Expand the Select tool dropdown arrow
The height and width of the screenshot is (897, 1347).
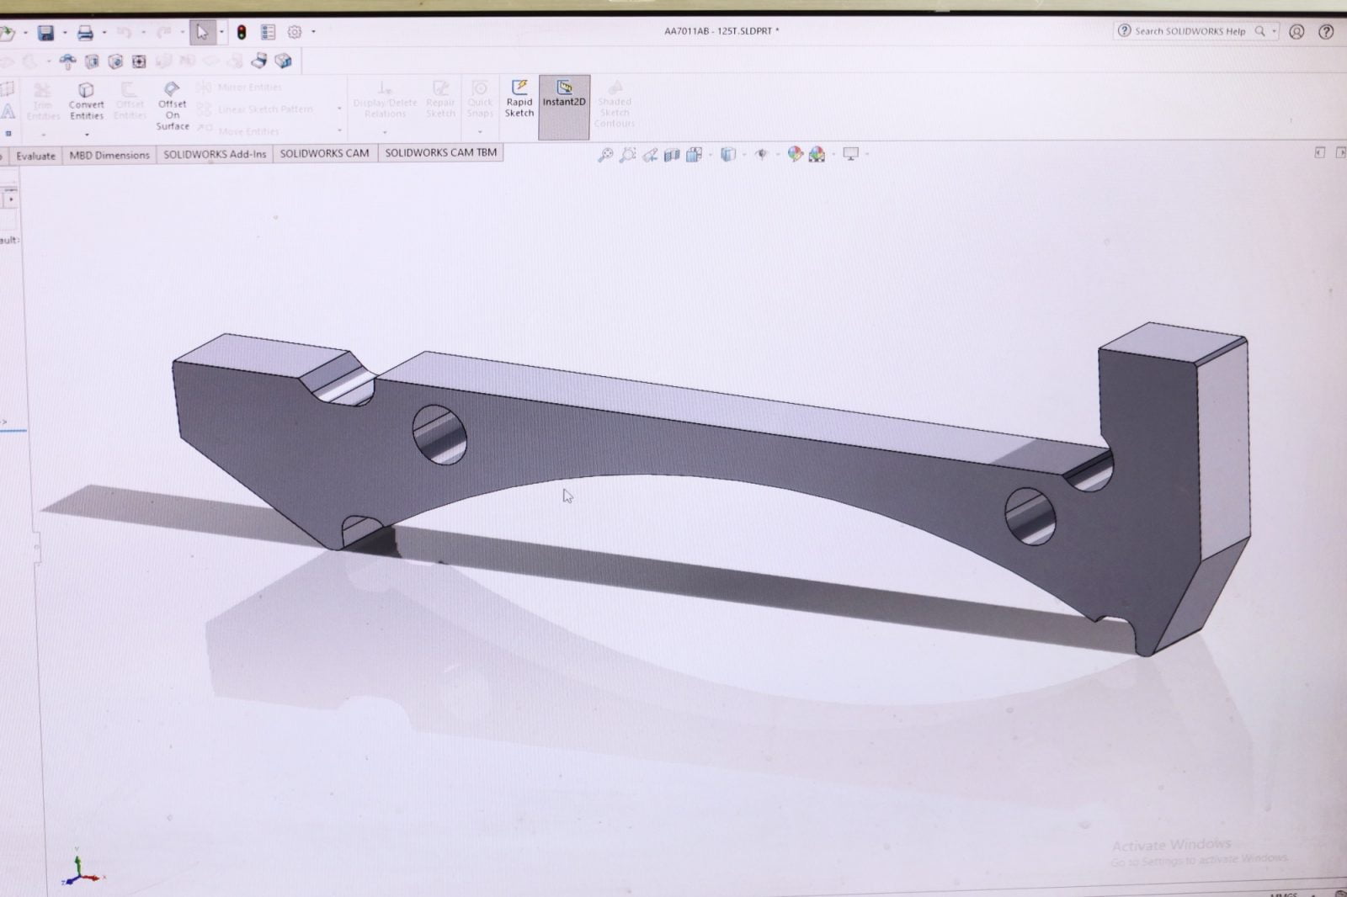point(221,32)
